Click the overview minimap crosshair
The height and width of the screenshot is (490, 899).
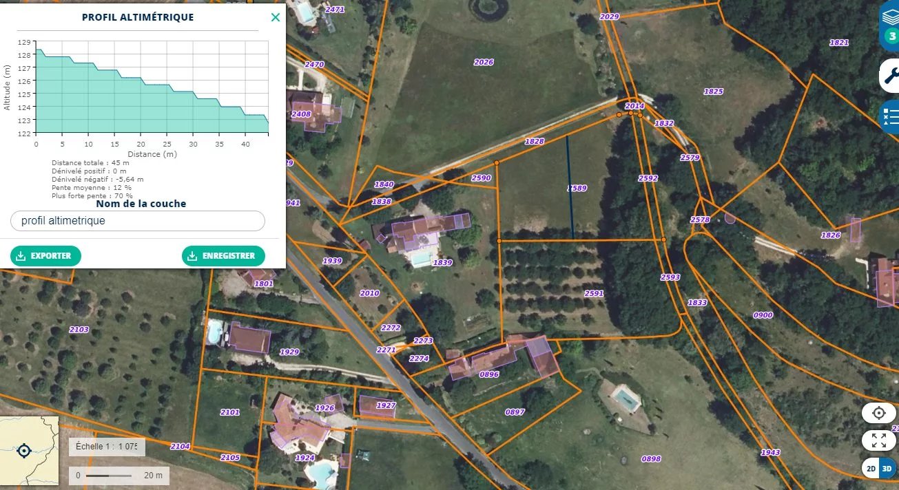(x=24, y=451)
